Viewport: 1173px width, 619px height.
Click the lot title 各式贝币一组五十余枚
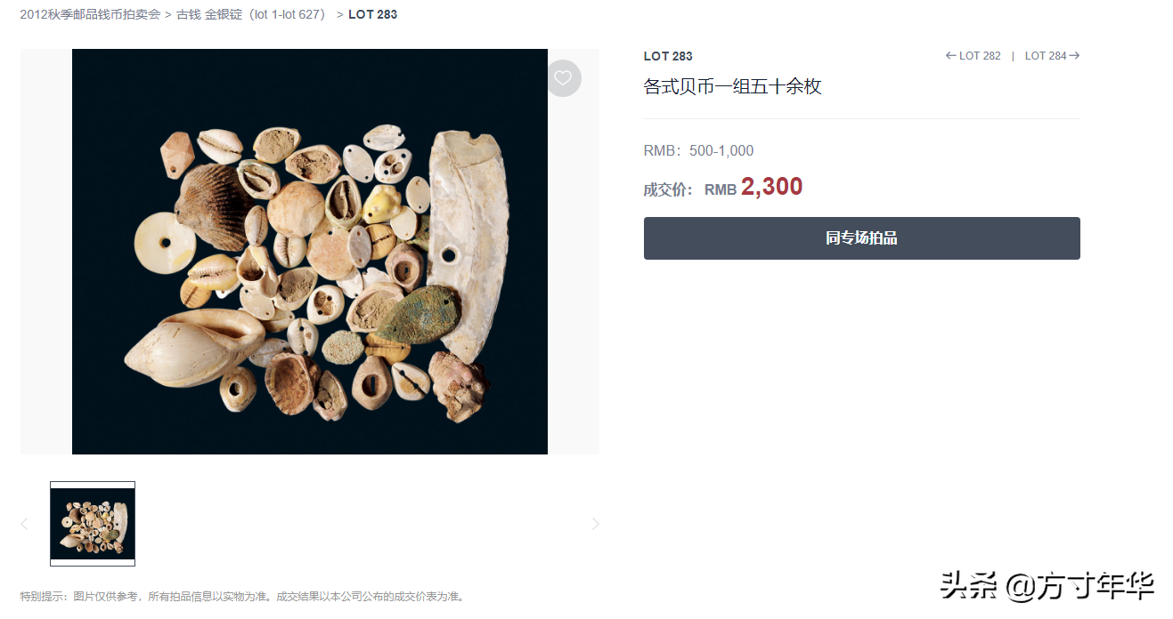[x=732, y=86]
